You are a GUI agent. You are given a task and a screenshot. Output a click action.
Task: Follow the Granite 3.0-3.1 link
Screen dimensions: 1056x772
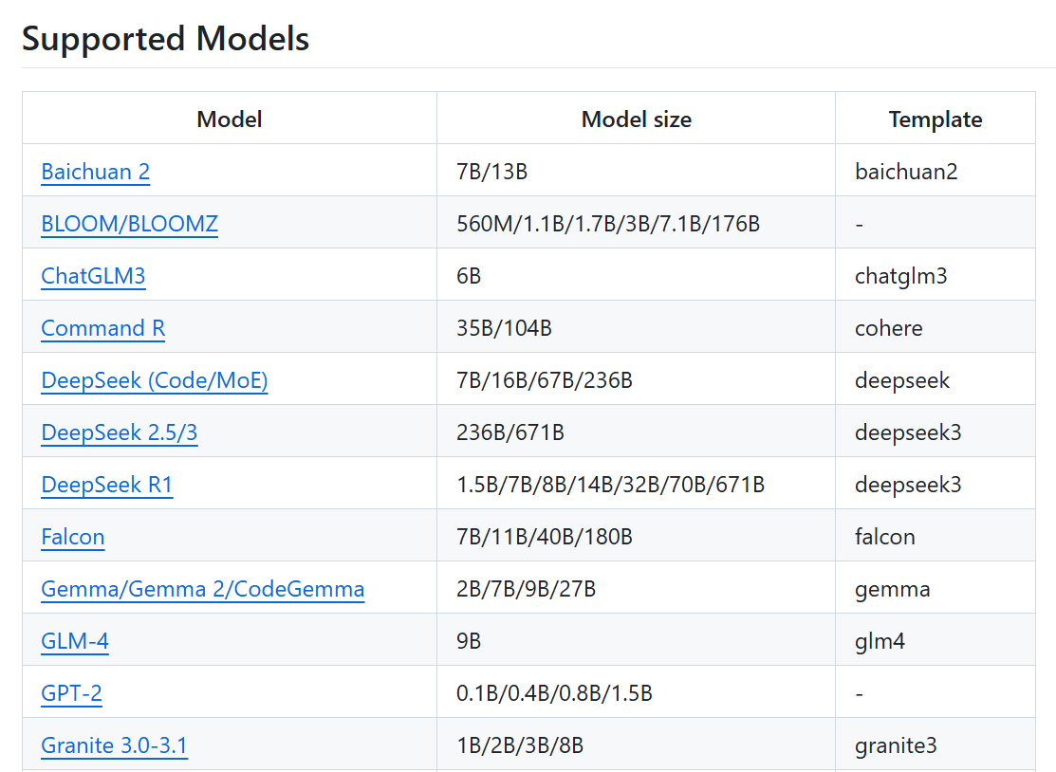click(114, 745)
